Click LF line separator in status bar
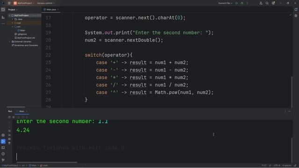Image resolution: width=299 pixels, height=168 pixels. 270,166
